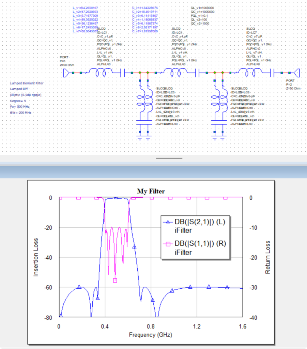Select the QC_v2=1000 variable equation
The width and height of the screenshot is (307, 349).
click(200, 24)
